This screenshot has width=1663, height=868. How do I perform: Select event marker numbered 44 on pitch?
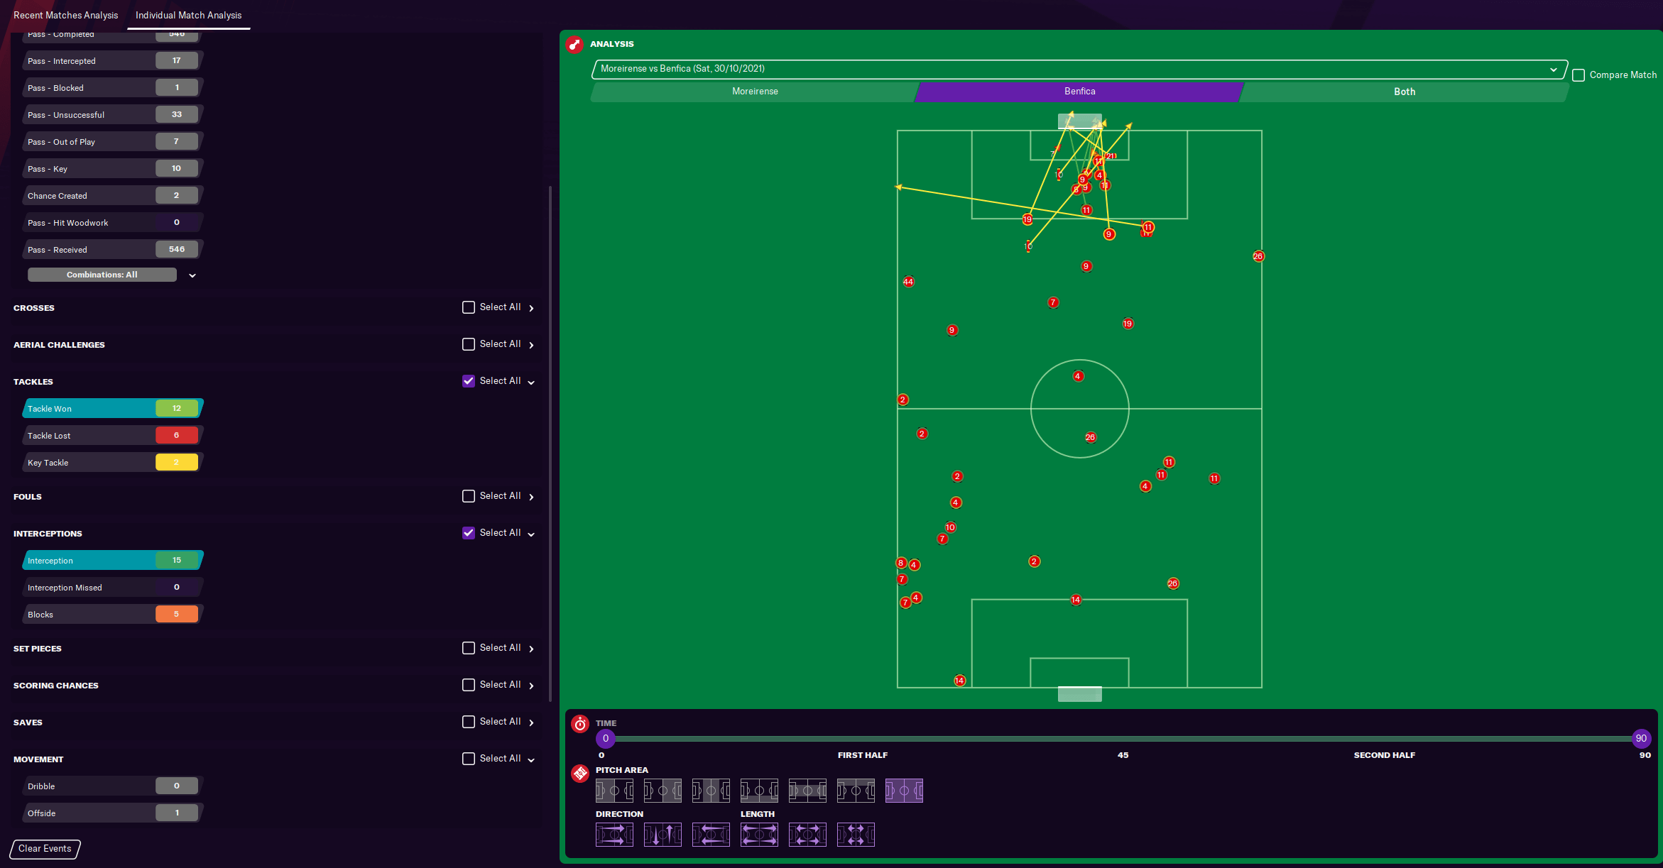[908, 282]
